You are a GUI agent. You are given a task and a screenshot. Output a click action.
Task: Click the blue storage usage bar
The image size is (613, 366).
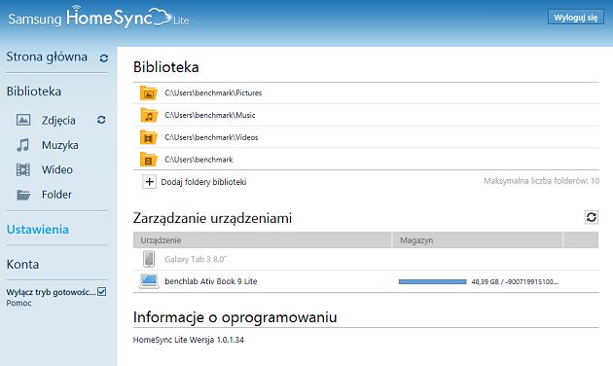[x=432, y=281]
